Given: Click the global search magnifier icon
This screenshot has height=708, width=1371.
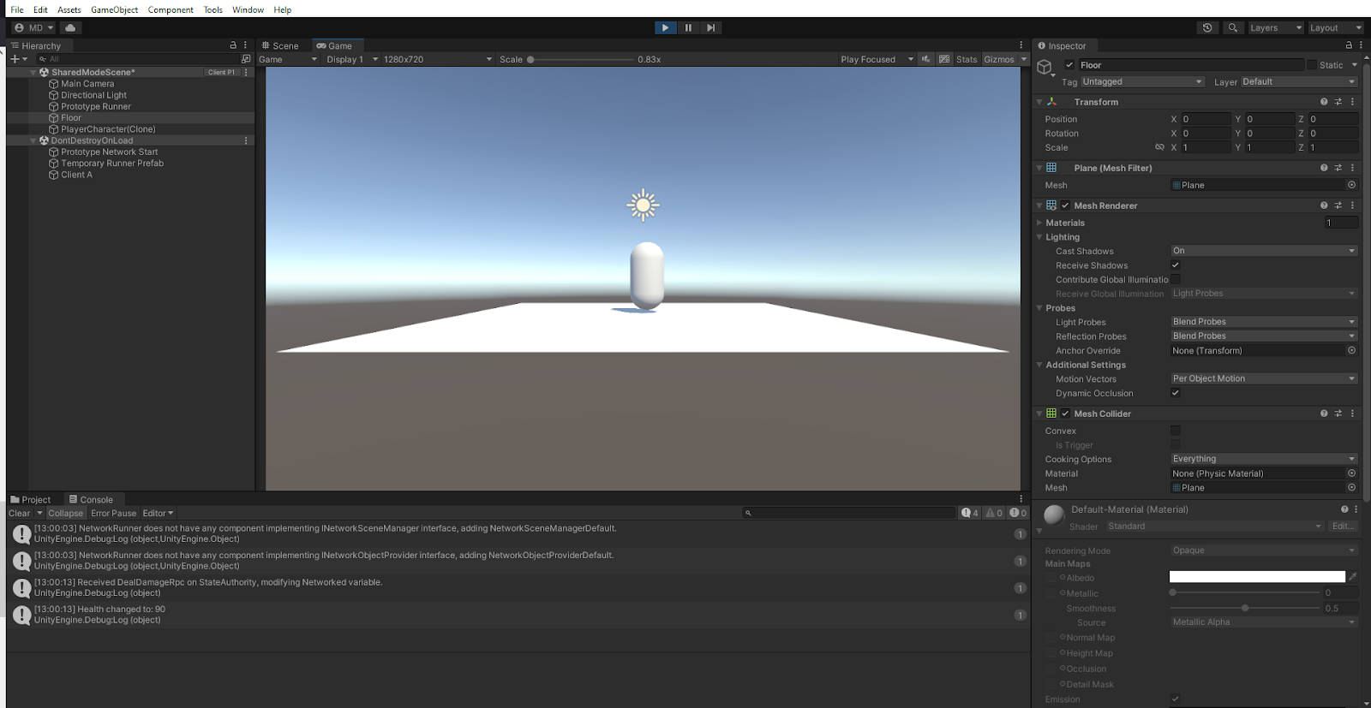Looking at the screenshot, I should point(1232,27).
